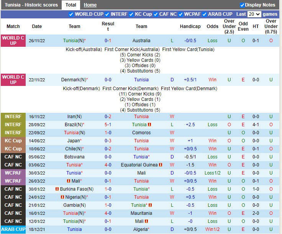Click red card icon before Burkina Faso
This screenshot has height=234, width=282.
point(57,189)
